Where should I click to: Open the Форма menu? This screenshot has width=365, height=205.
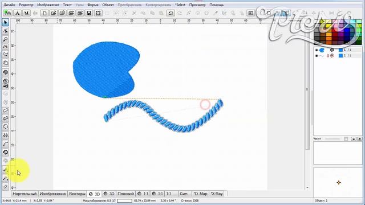click(x=92, y=5)
